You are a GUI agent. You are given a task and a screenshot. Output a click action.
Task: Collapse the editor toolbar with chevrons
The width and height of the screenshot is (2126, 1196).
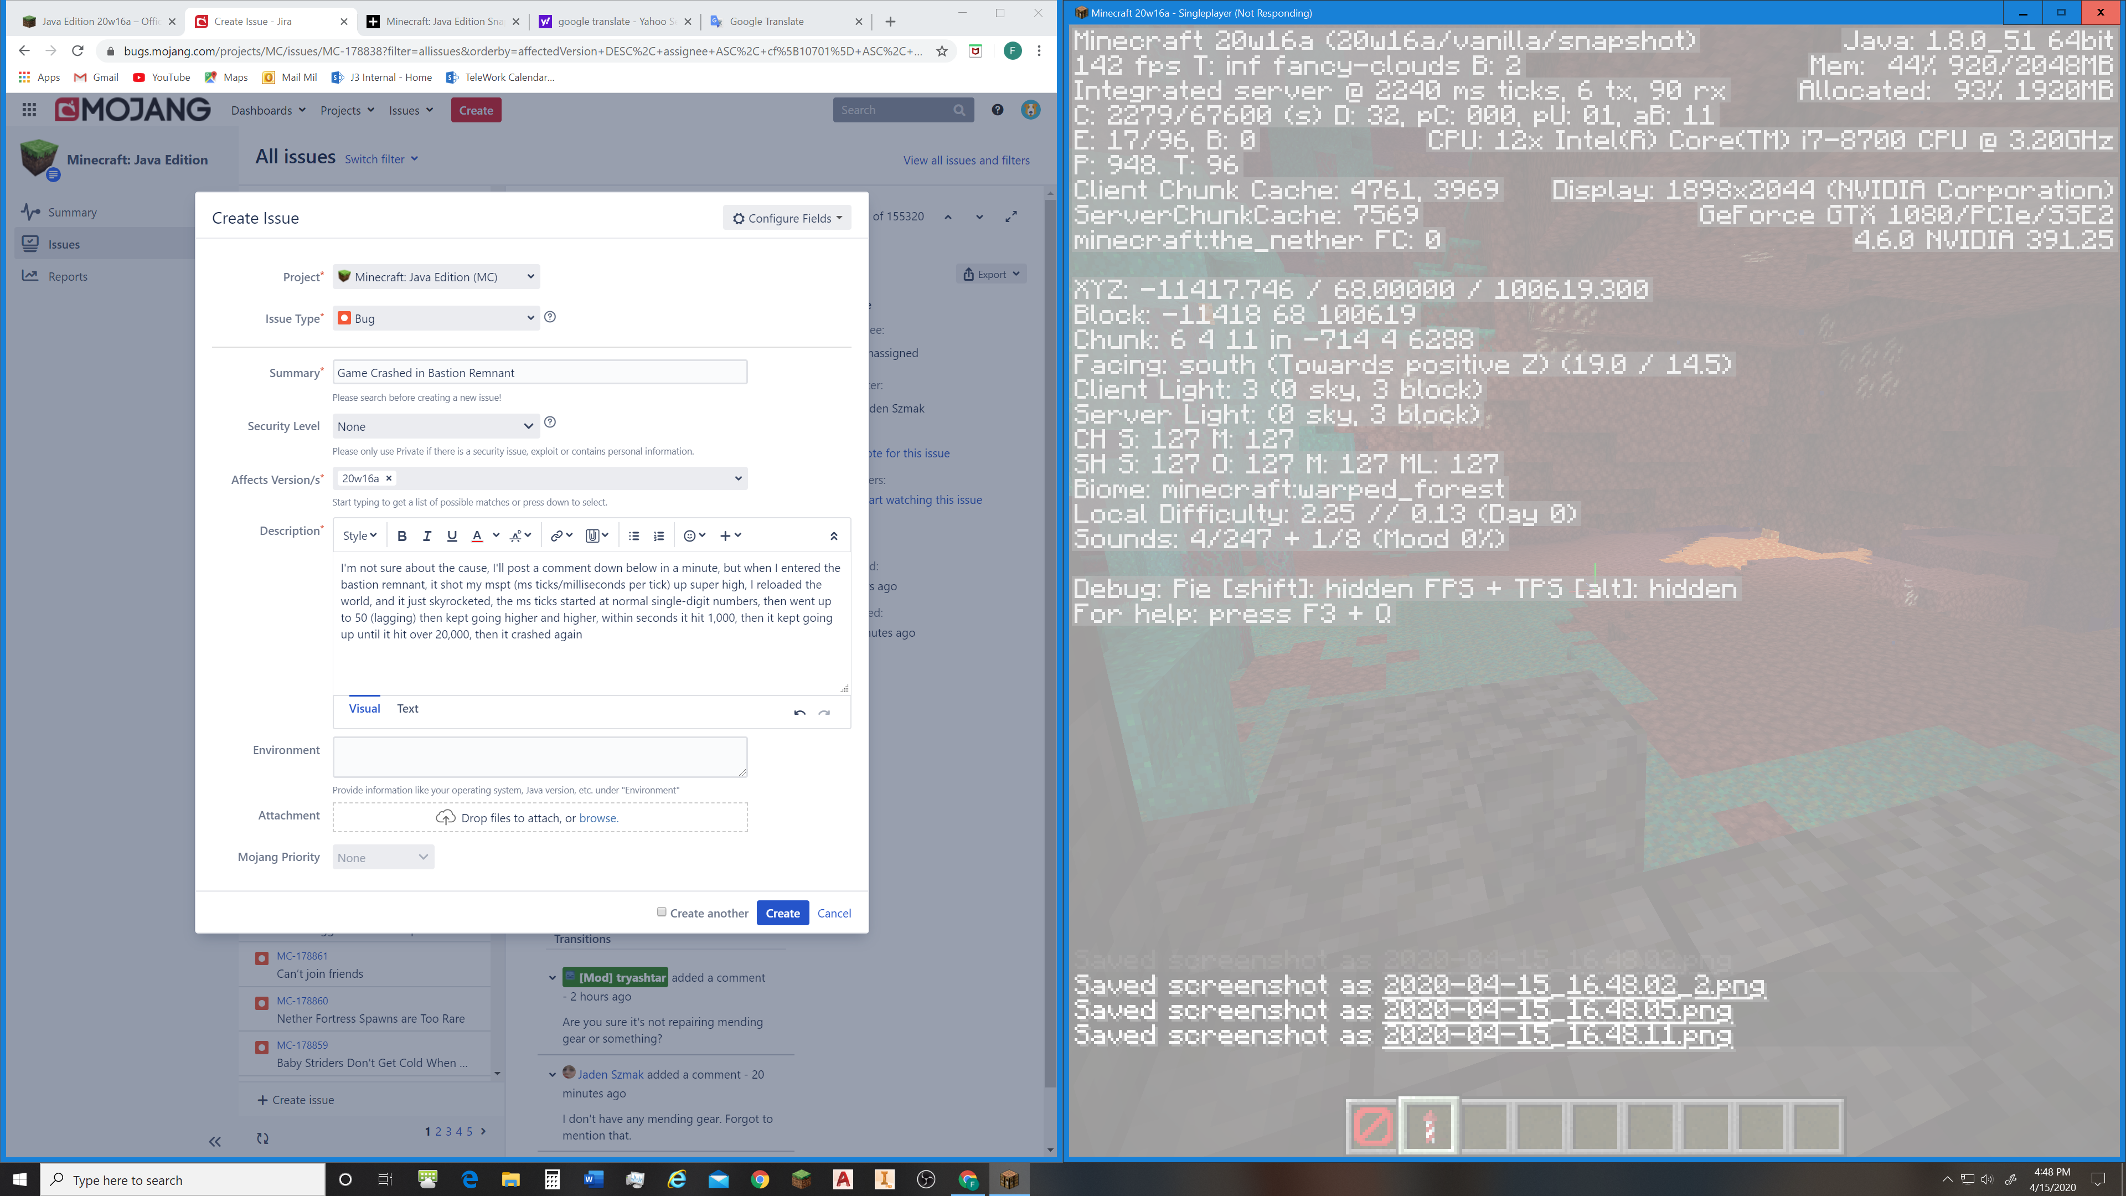[x=834, y=535]
